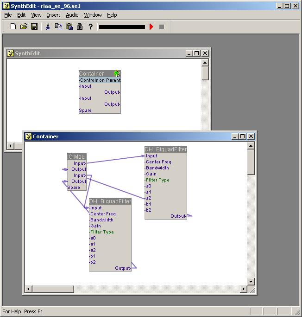This screenshot has width=302, height=317.
Task: Click b1 pin on lower BiquadFilter
Action: (93, 256)
